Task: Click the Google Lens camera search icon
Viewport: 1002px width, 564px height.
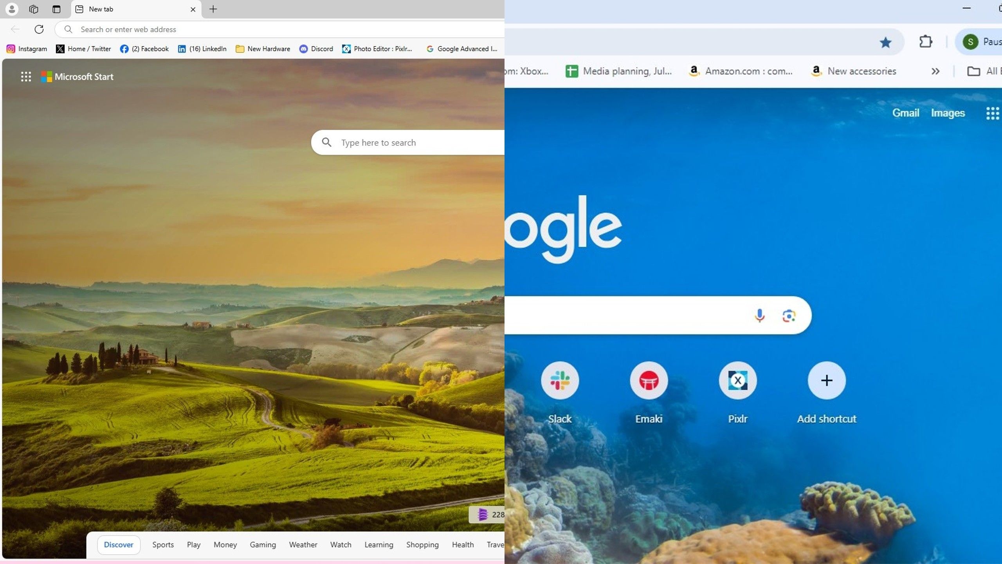Action: coord(789,315)
